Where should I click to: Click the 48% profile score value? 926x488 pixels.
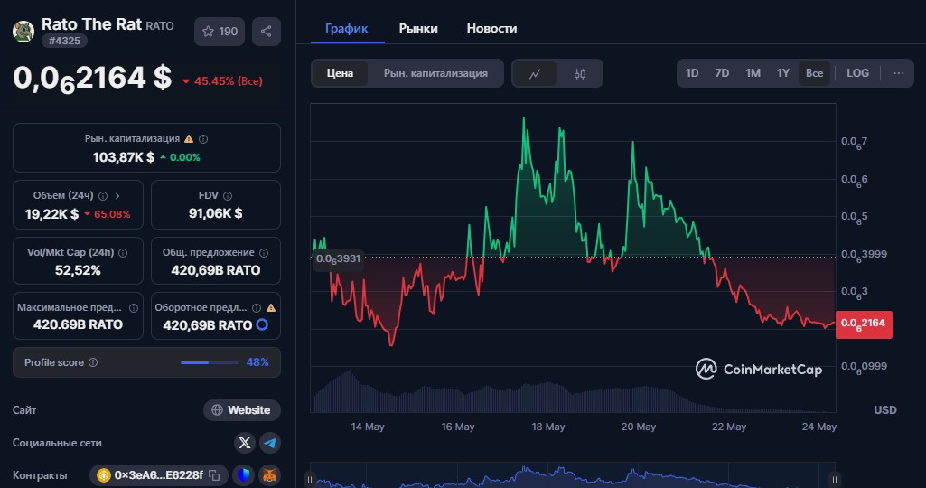[x=257, y=362]
